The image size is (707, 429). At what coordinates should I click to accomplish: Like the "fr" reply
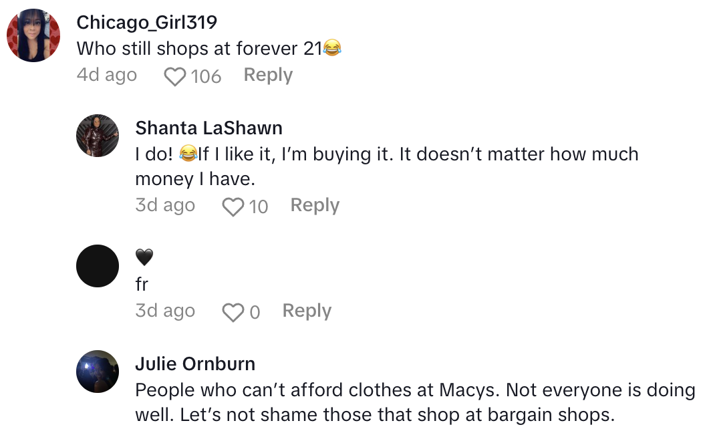(233, 313)
